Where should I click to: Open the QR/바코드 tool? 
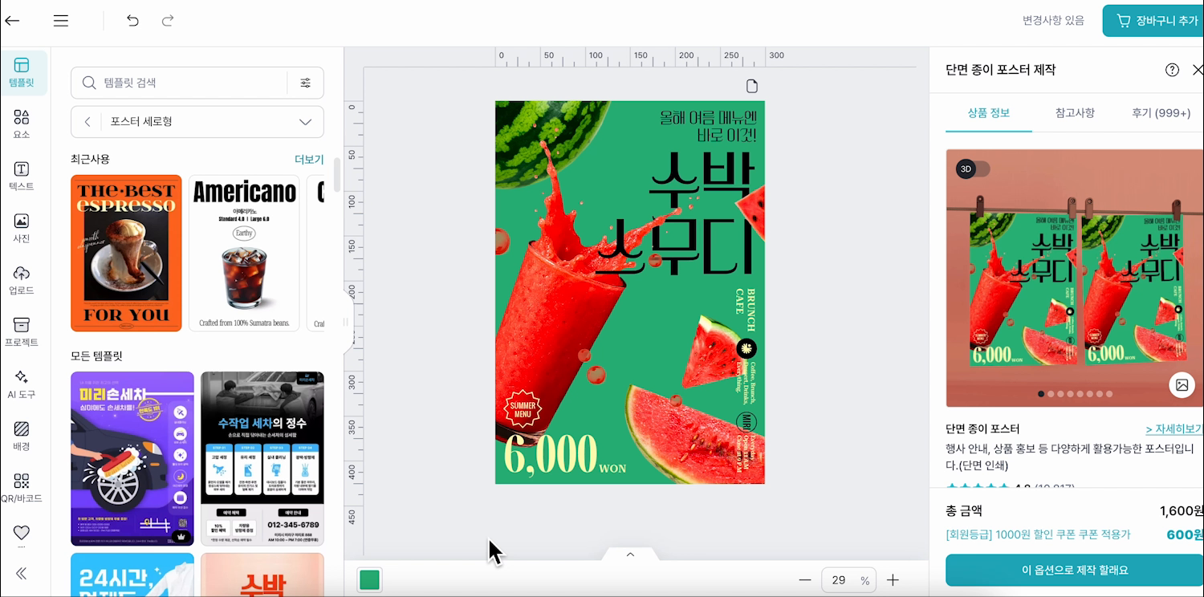coord(22,488)
